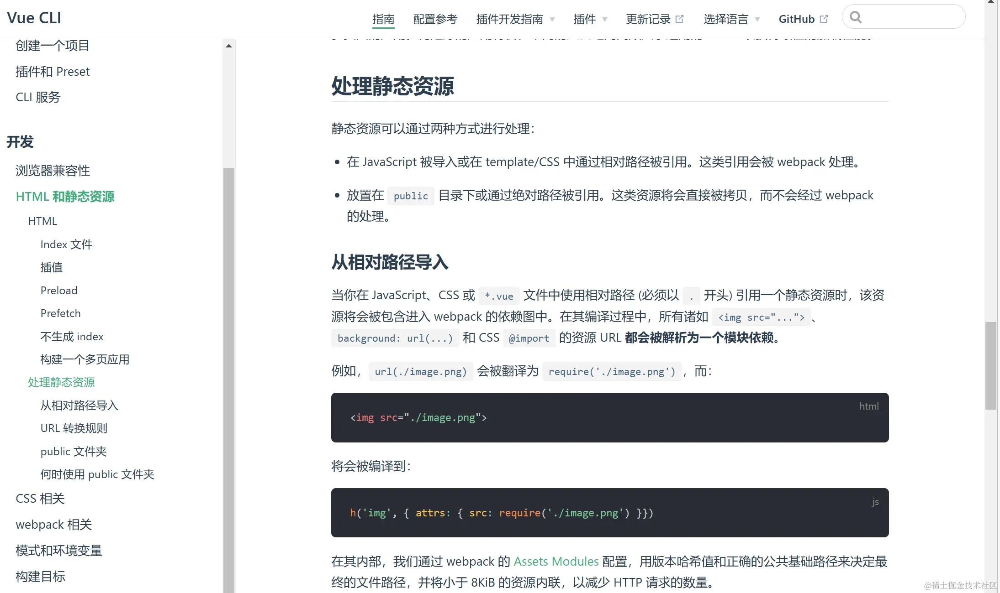Open 配置参考 in the navbar
The height and width of the screenshot is (593, 1000).
coord(435,19)
